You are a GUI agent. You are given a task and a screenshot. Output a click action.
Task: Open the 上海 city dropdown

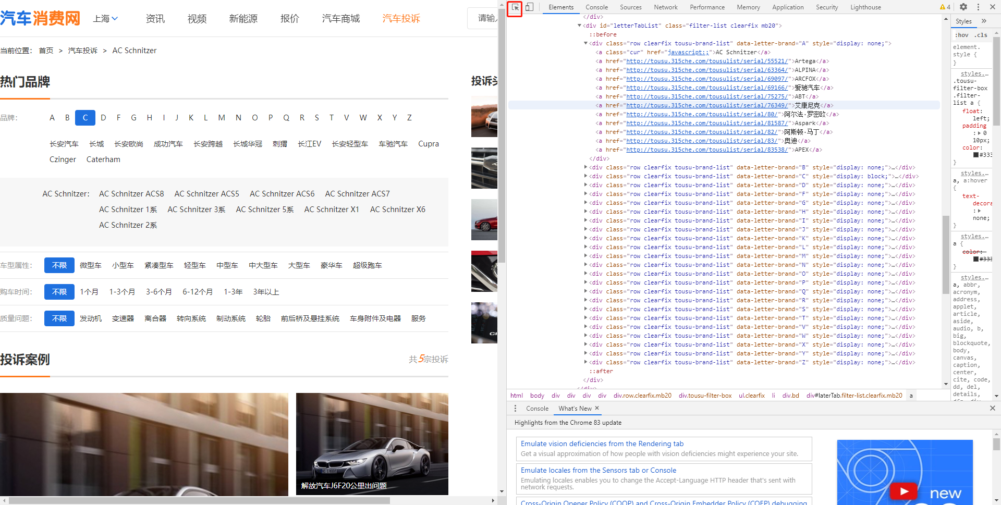(x=105, y=19)
